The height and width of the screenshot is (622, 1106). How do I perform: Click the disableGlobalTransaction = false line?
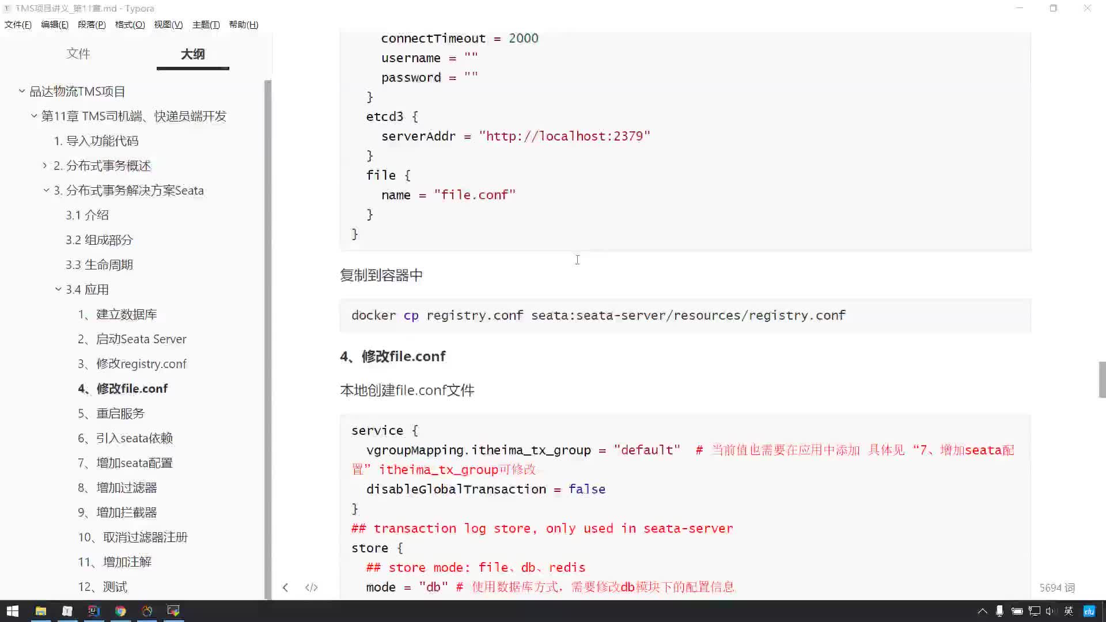coord(486,490)
